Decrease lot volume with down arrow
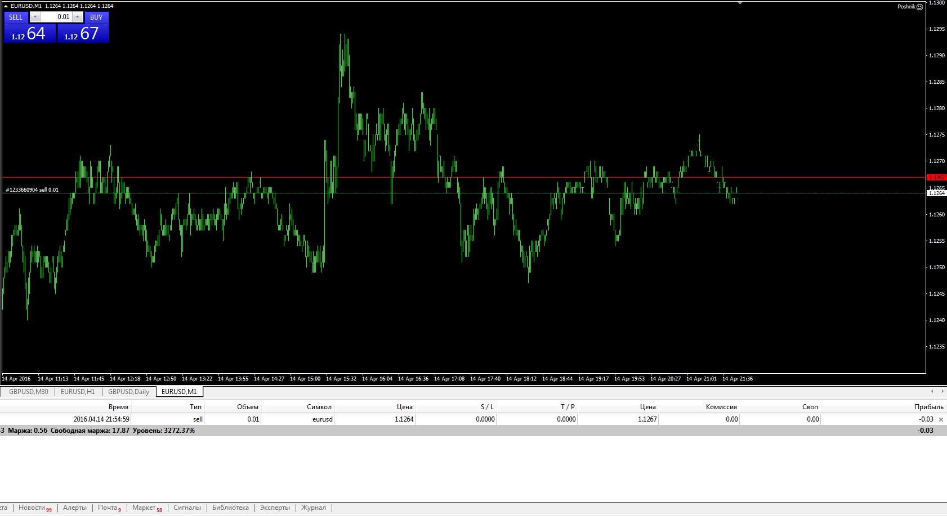947x516 pixels. [x=35, y=17]
